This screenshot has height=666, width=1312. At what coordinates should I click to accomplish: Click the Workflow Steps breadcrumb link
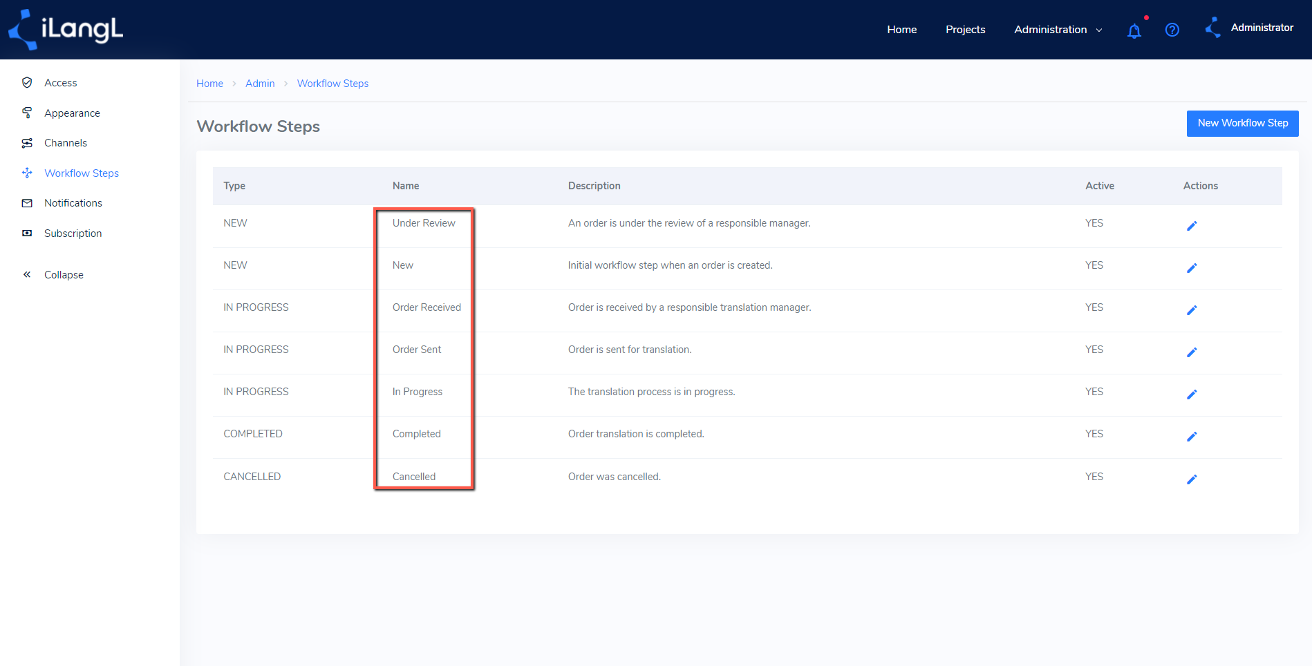332,84
